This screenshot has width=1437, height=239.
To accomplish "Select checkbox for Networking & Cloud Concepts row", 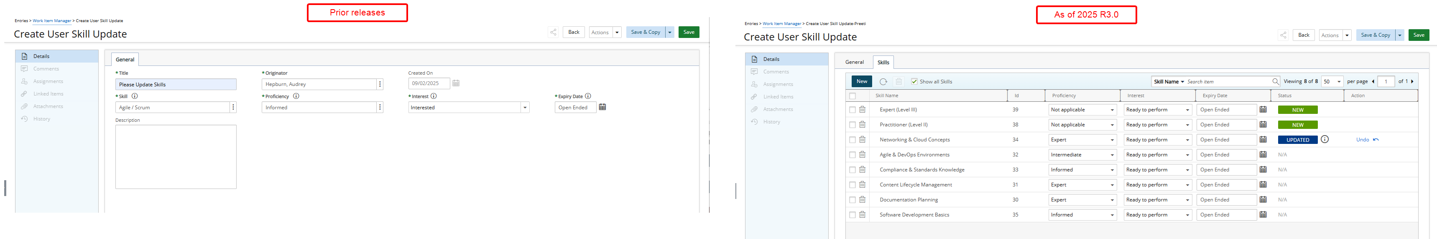I will tap(853, 141).
